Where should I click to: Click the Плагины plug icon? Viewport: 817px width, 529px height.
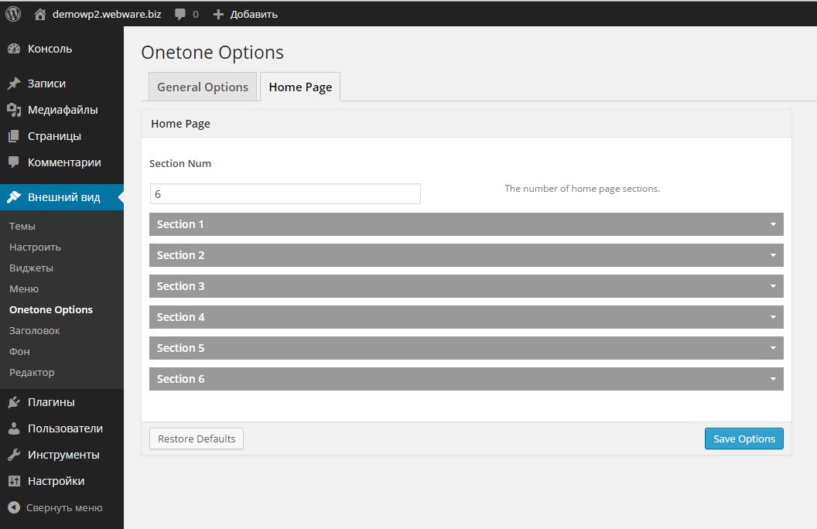coord(14,402)
